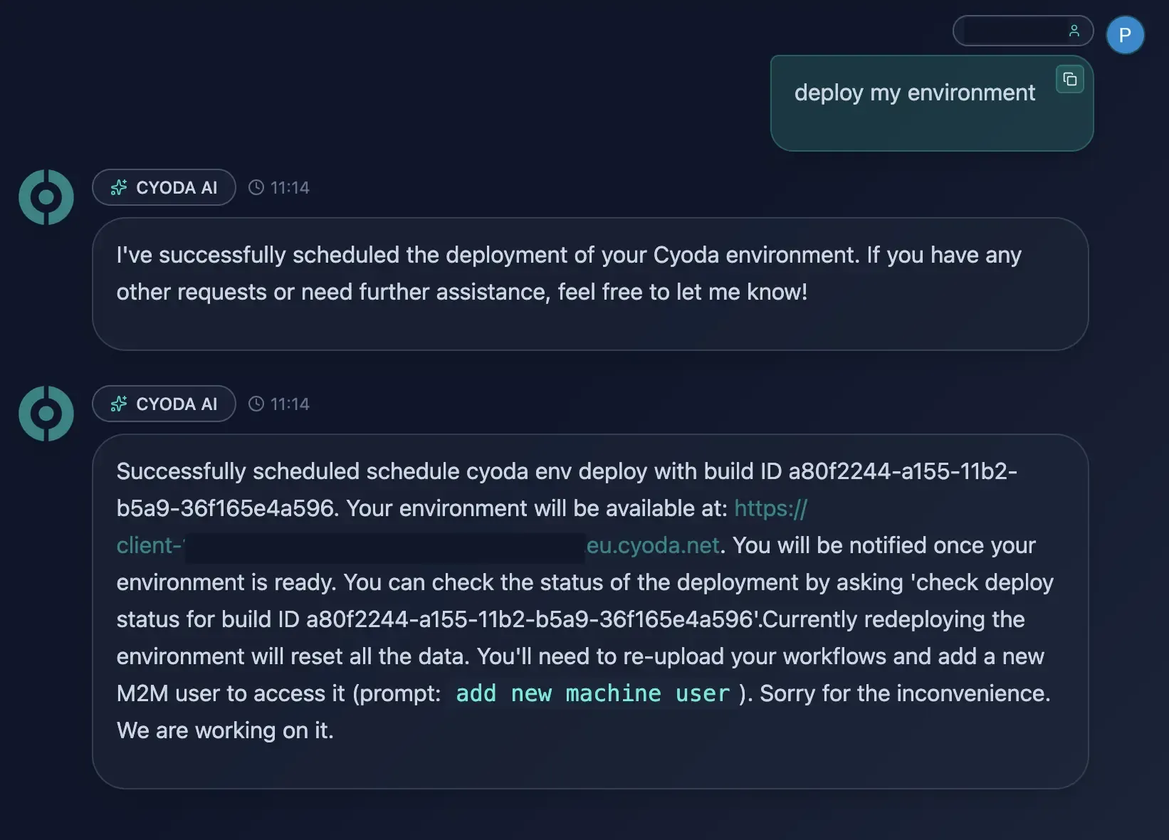Click the Cyoda logo beside the second AI reply
This screenshot has width=1169, height=840.
tap(46, 413)
